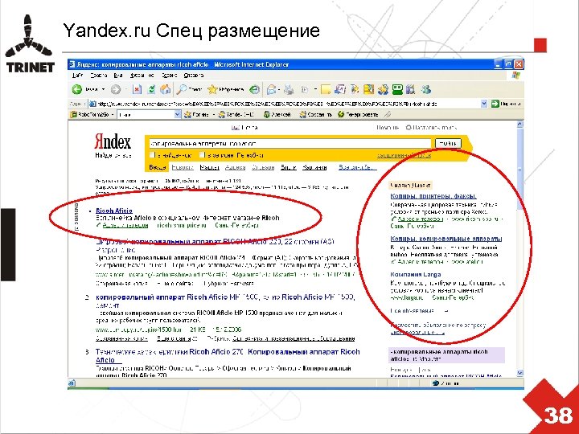Click the RoboForm Yandex passcard button

(x=236, y=115)
